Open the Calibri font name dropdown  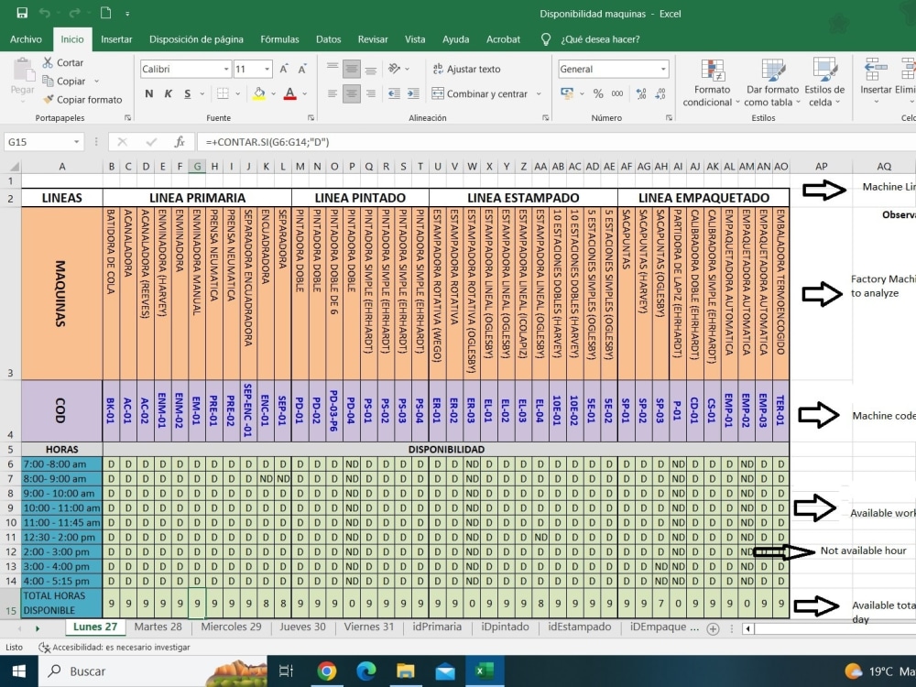pyautogui.click(x=226, y=69)
